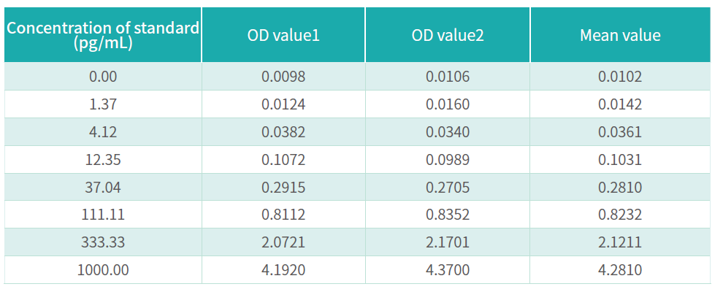723x292 pixels.
Task: Click the Concentration of standard column header
Action: click(x=103, y=35)
